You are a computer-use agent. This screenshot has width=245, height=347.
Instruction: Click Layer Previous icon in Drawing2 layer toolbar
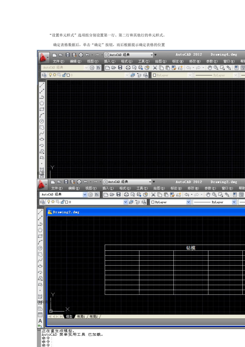coord(137,202)
